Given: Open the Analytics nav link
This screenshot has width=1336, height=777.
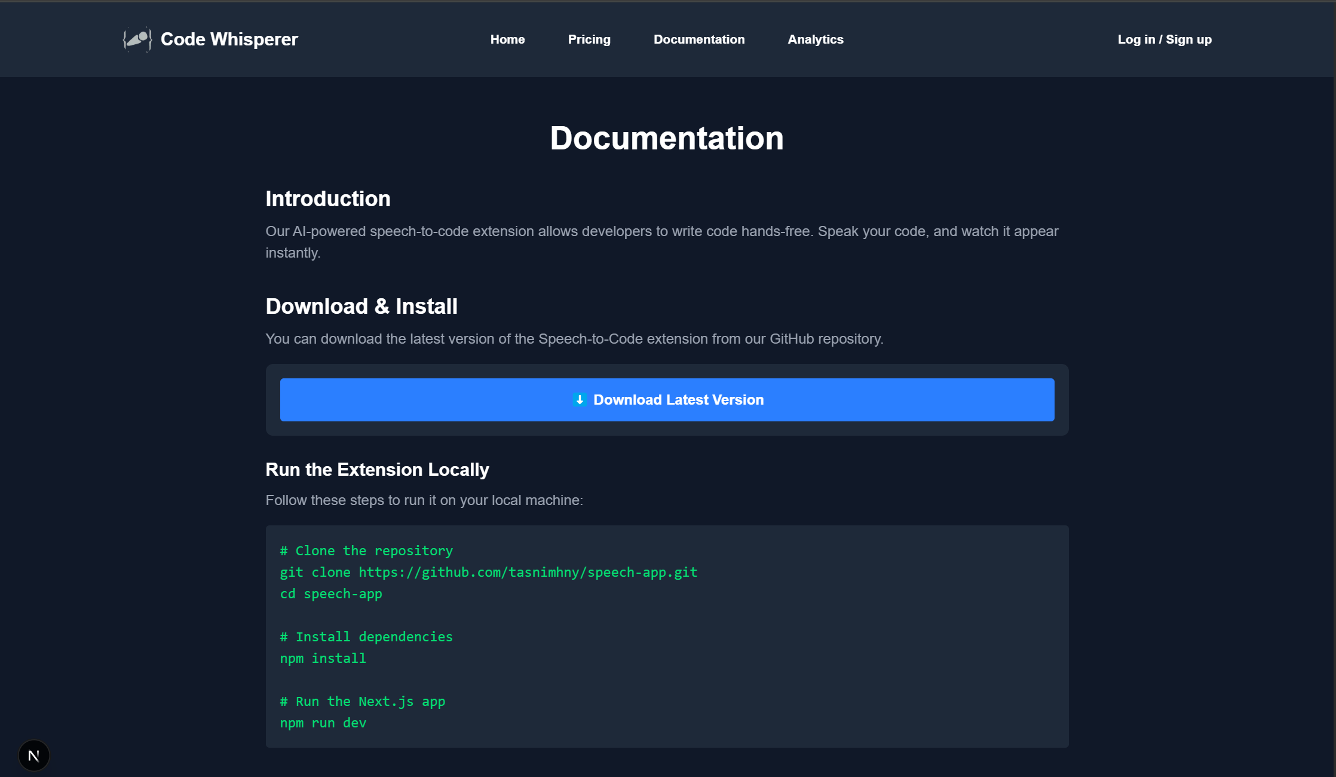Looking at the screenshot, I should [816, 39].
